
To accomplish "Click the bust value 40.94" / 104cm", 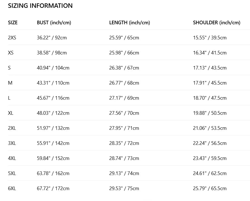I will [53, 68].
